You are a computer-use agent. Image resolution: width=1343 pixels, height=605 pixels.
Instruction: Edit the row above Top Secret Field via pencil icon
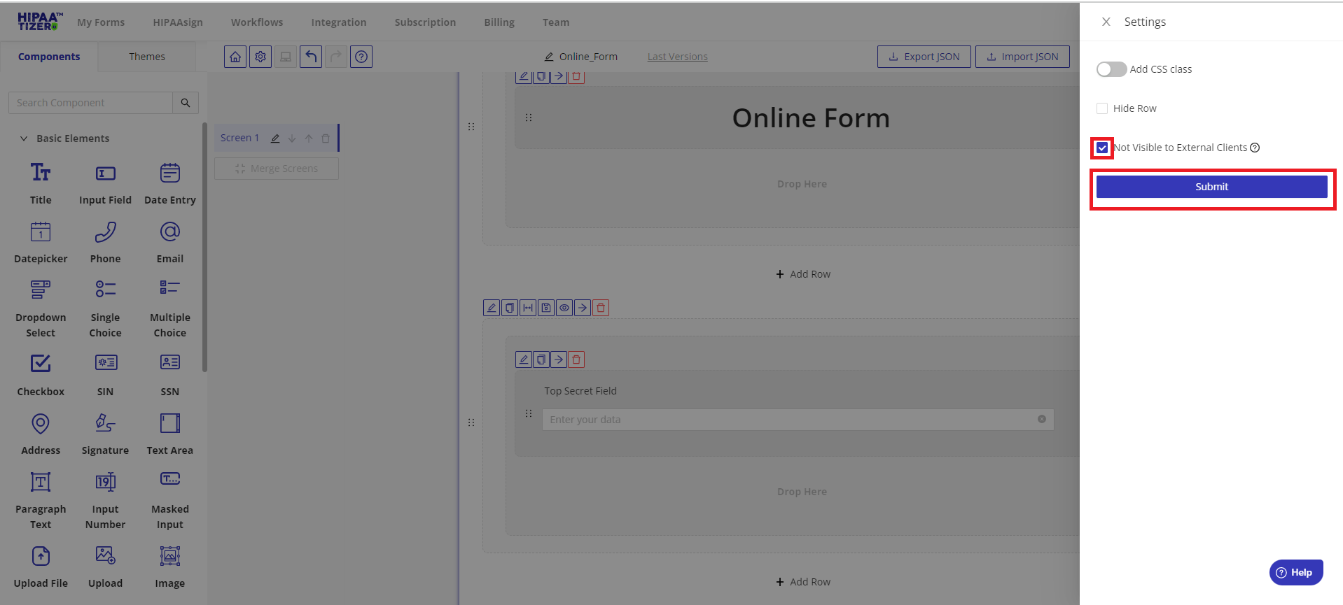point(492,308)
